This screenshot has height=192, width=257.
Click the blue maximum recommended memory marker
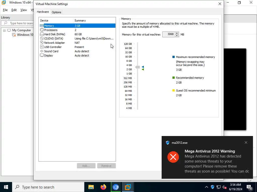click(143, 67)
